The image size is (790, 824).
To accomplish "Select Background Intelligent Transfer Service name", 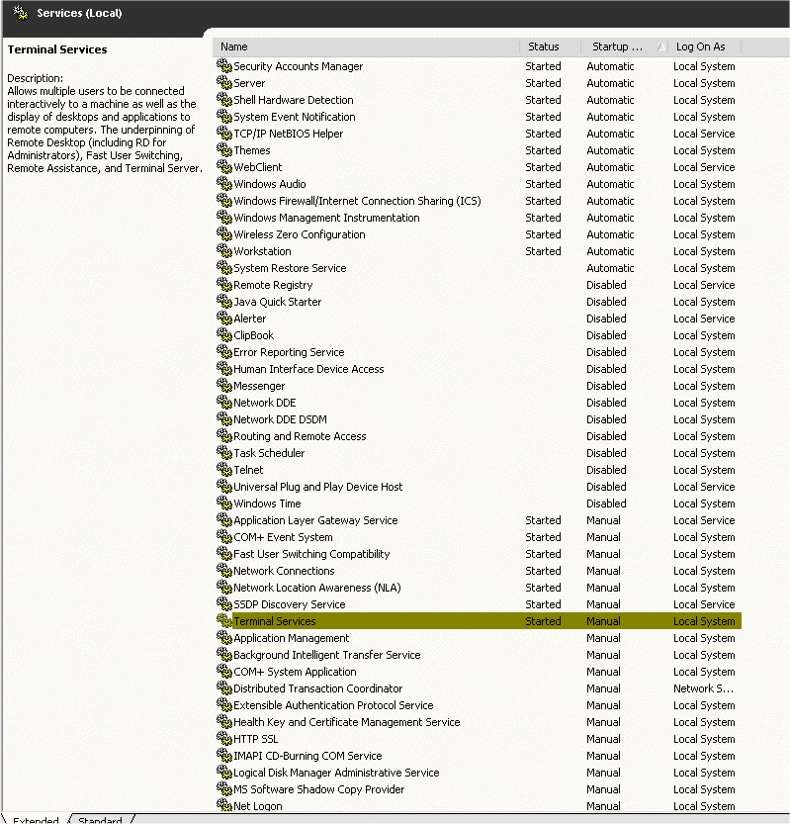I will click(x=327, y=655).
